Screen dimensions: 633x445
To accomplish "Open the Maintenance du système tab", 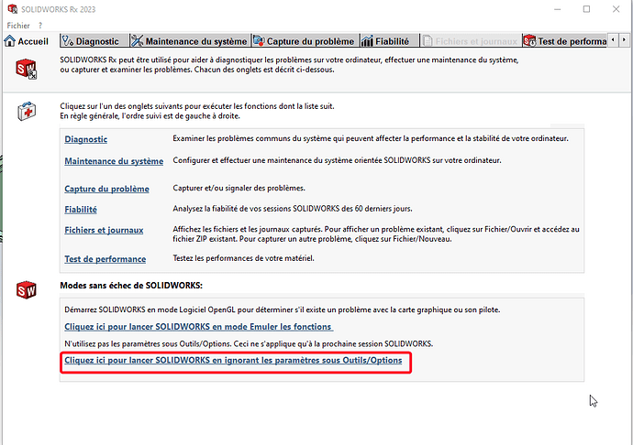I will [190, 41].
